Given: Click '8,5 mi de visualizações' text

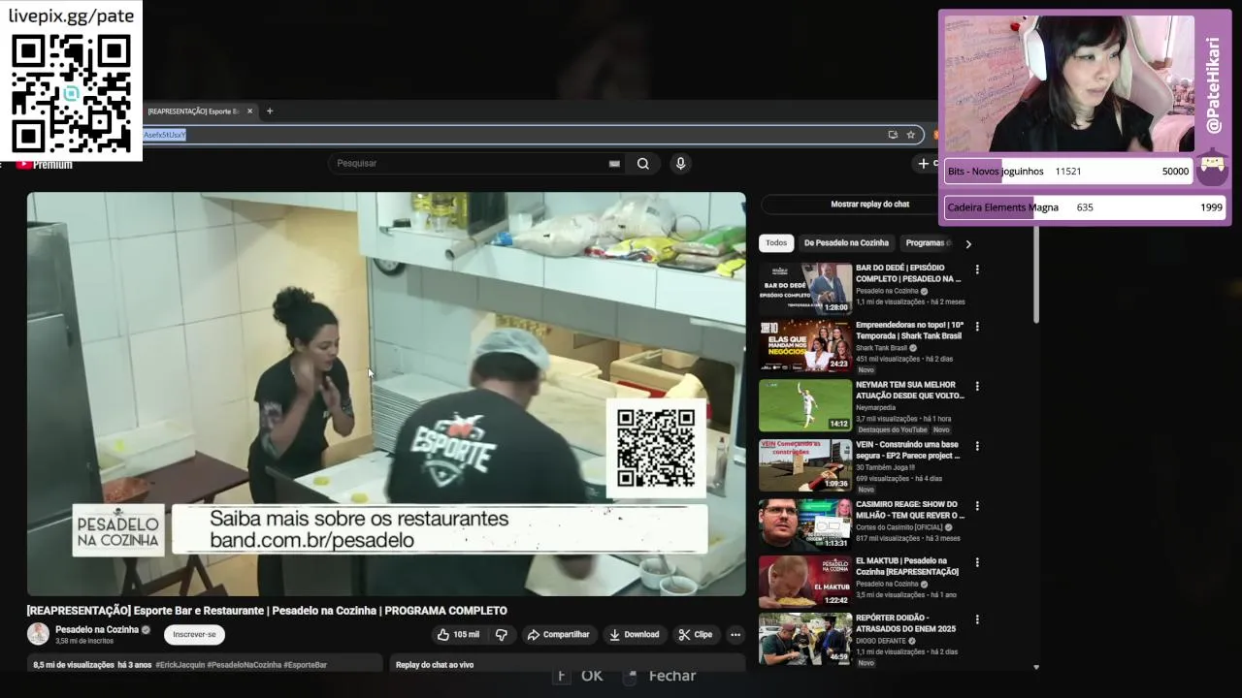Looking at the screenshot, I should tap(74, 665).
